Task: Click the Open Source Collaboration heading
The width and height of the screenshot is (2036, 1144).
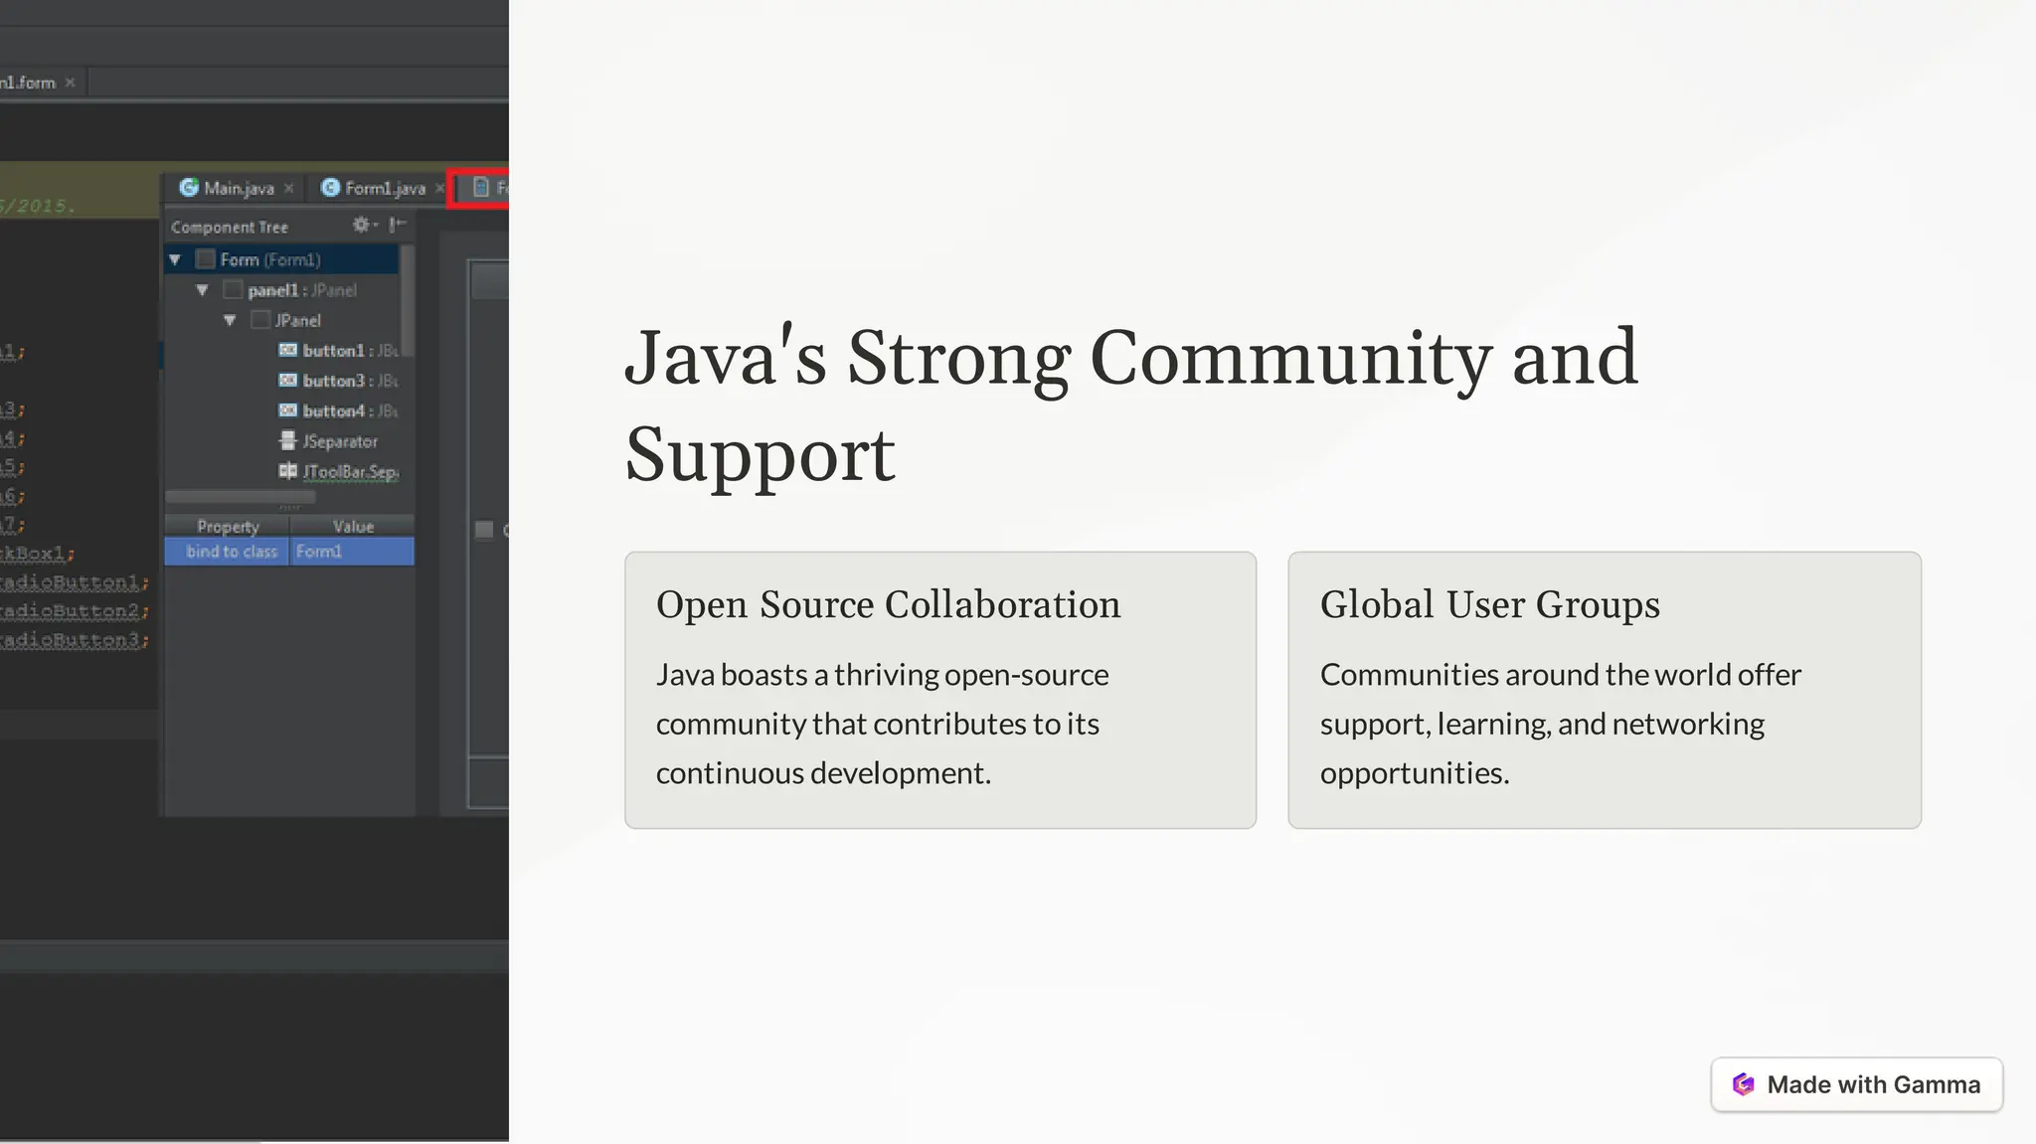Action: [x=888, y=604]
